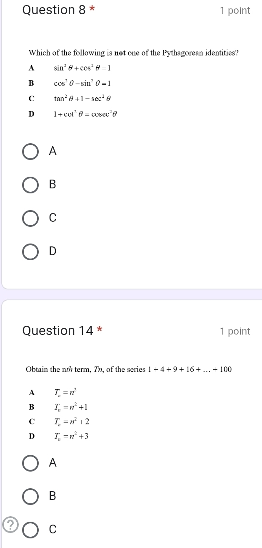Click the 'Obtain the nth term' question text

(128, 369)
